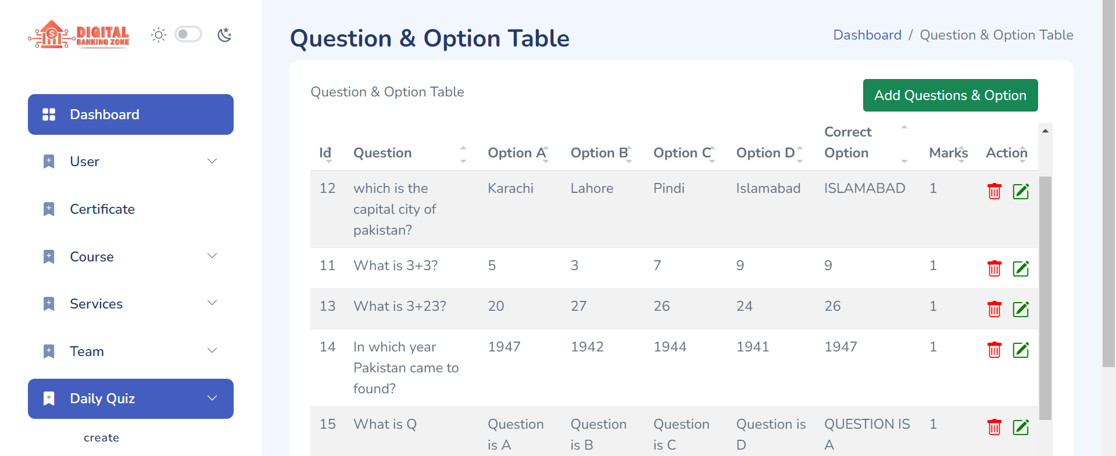Click Add Questions & Option button
Viewport: 1116px width, 456px height.
pos(950,95)
